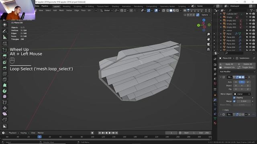Image resolution: width=257 pixels, height=144 pixels.
Task: Switch to the Modeling workspace tab
Action: [66, 6]
